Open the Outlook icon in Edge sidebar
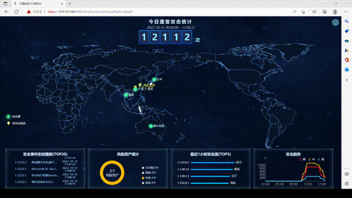The width and height of the screenshot is (352, 198). (x=346, y=70)
